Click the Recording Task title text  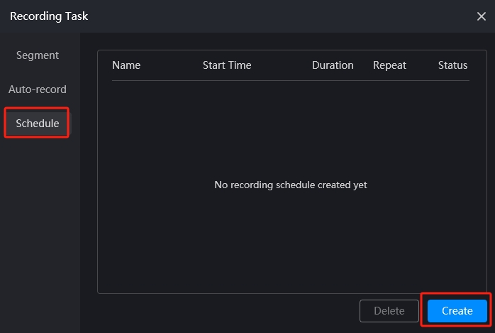(49, 16)
